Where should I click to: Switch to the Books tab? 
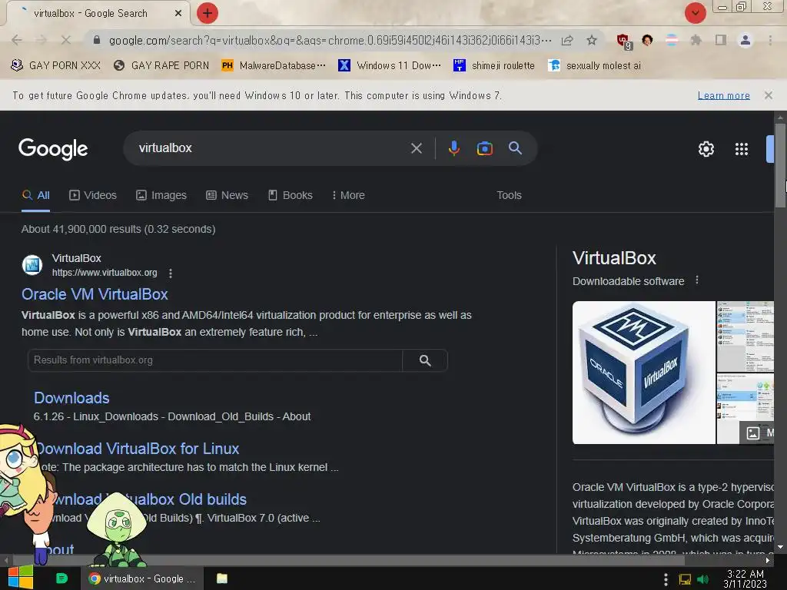point(290,195)
